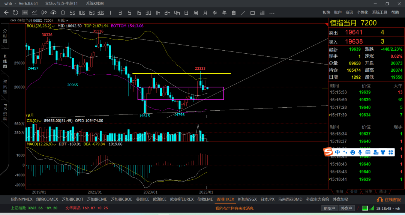Expand the CJL(0) volume indicator dropdown
This screenshot has width=405, height=215.
tap(34, 121)
